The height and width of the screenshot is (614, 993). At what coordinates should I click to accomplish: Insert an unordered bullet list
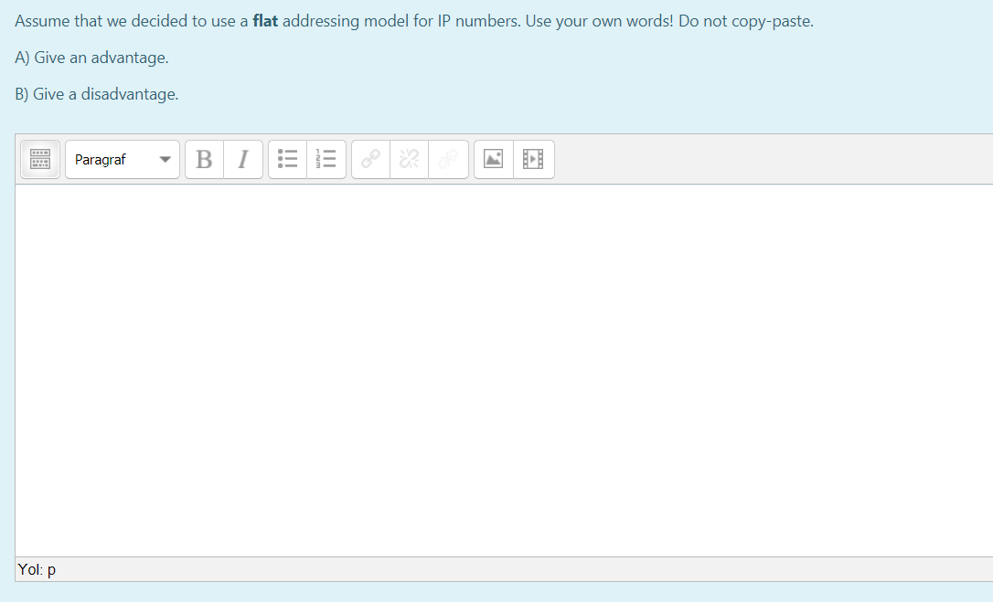[287, 159]
